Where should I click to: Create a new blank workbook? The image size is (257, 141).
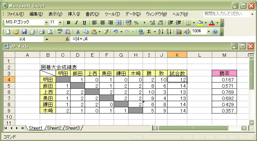click(x=8, y=32)
